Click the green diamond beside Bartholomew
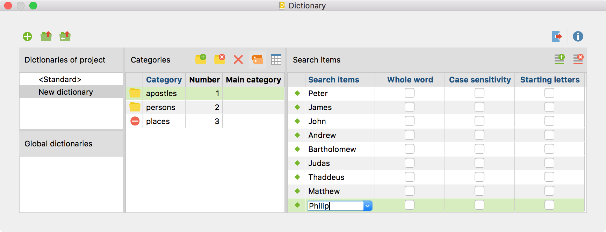 pos(297,149)
